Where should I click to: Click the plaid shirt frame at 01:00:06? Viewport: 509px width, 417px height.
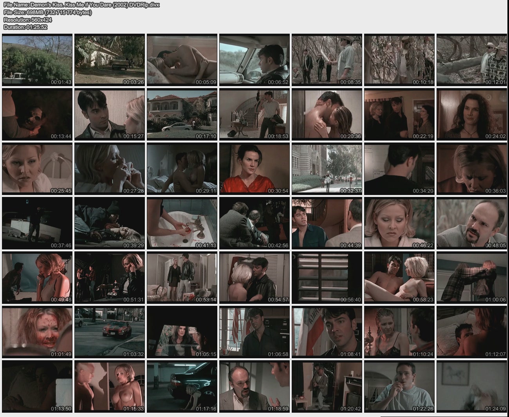472,278
